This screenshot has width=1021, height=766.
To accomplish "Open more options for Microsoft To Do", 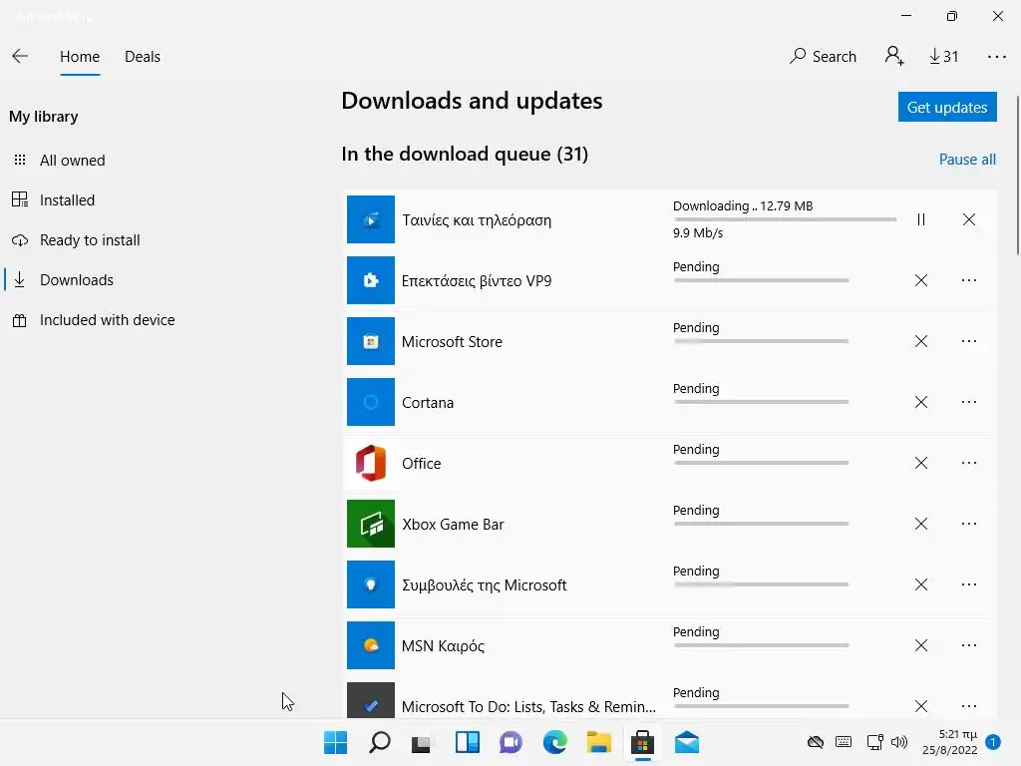I will [x=969, y=706].
